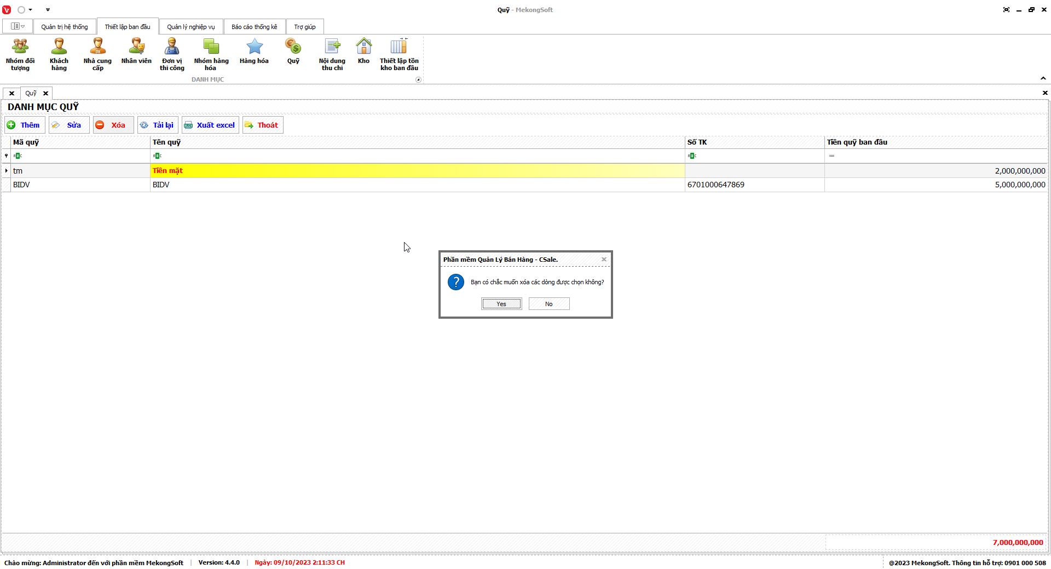
Task: Click Xóa delete button
Action: pyautogui.click(x=113, y=125)
